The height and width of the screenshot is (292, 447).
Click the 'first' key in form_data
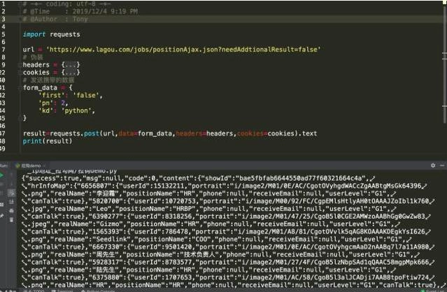coord(52,95)
